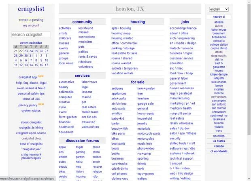Click the craigslist logo heading
This screenshot has height=181, width=251.
(x=31, y=9)
